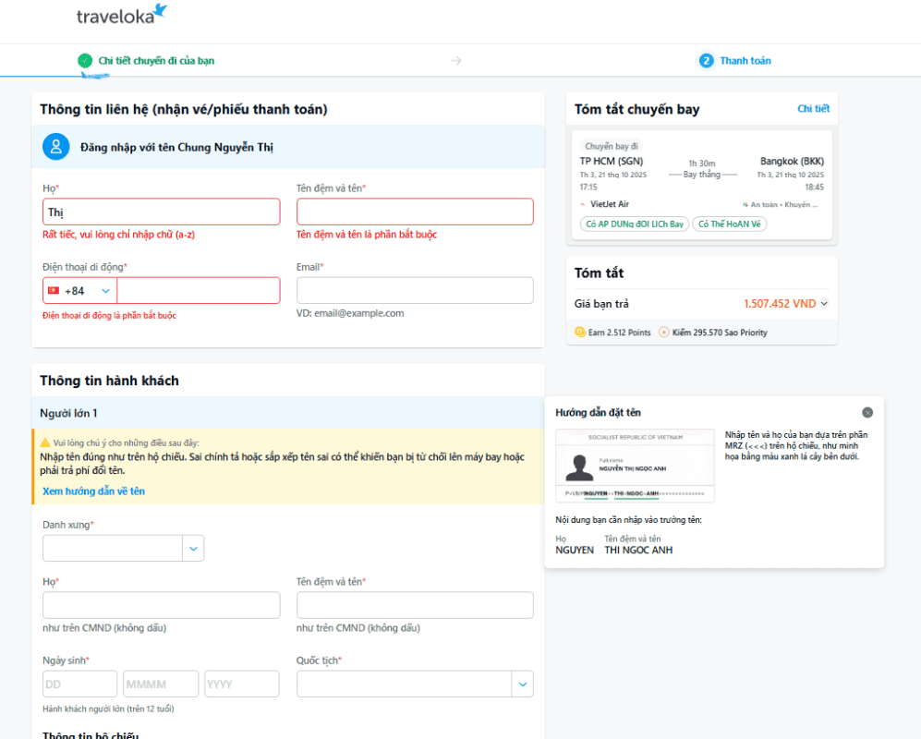Click the contact Email input field
921x739 pixels.
pyautogui.click(x=415, y=291)
